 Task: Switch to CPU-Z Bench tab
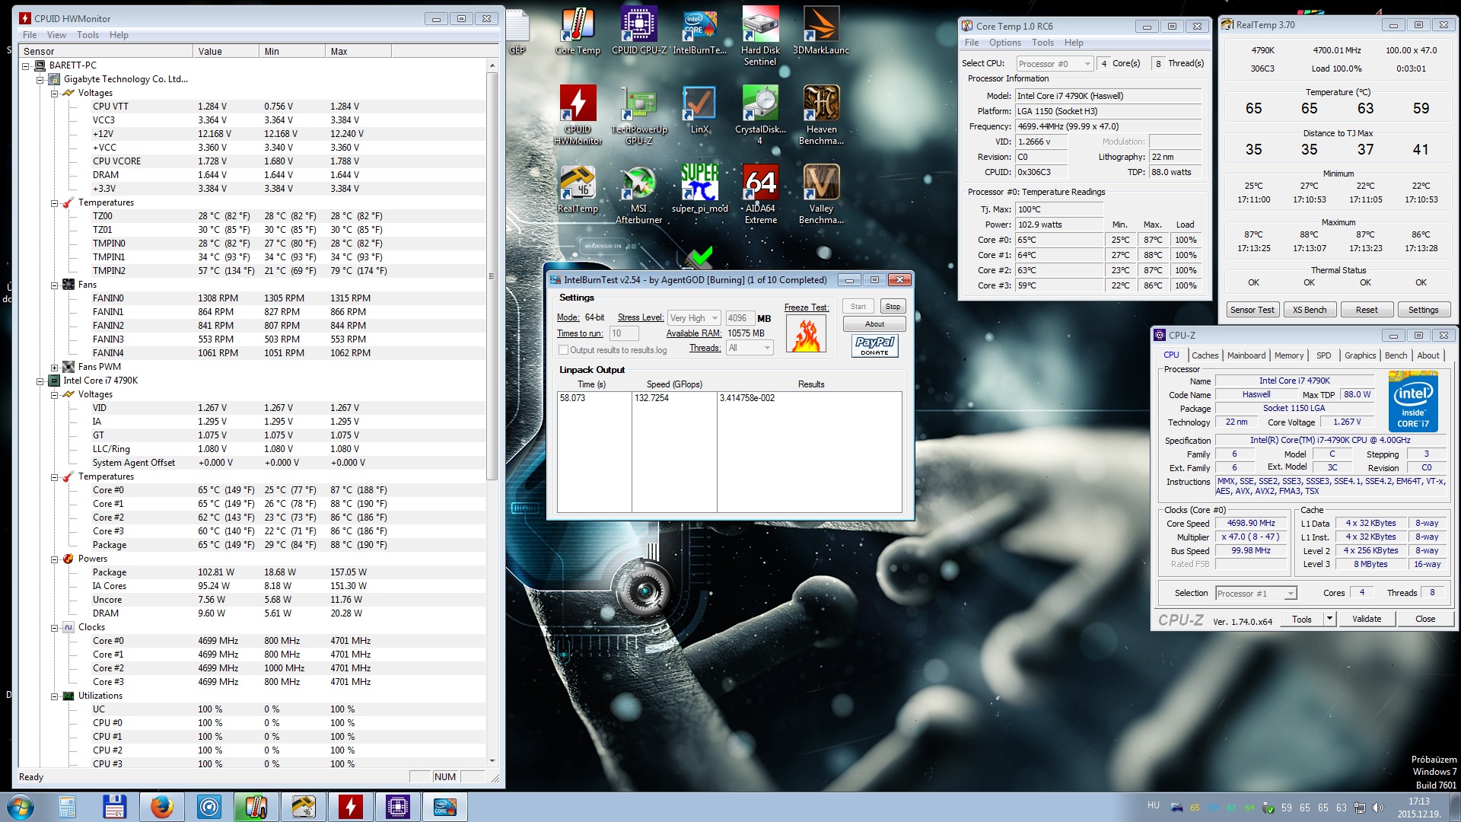coord(1396,355)
